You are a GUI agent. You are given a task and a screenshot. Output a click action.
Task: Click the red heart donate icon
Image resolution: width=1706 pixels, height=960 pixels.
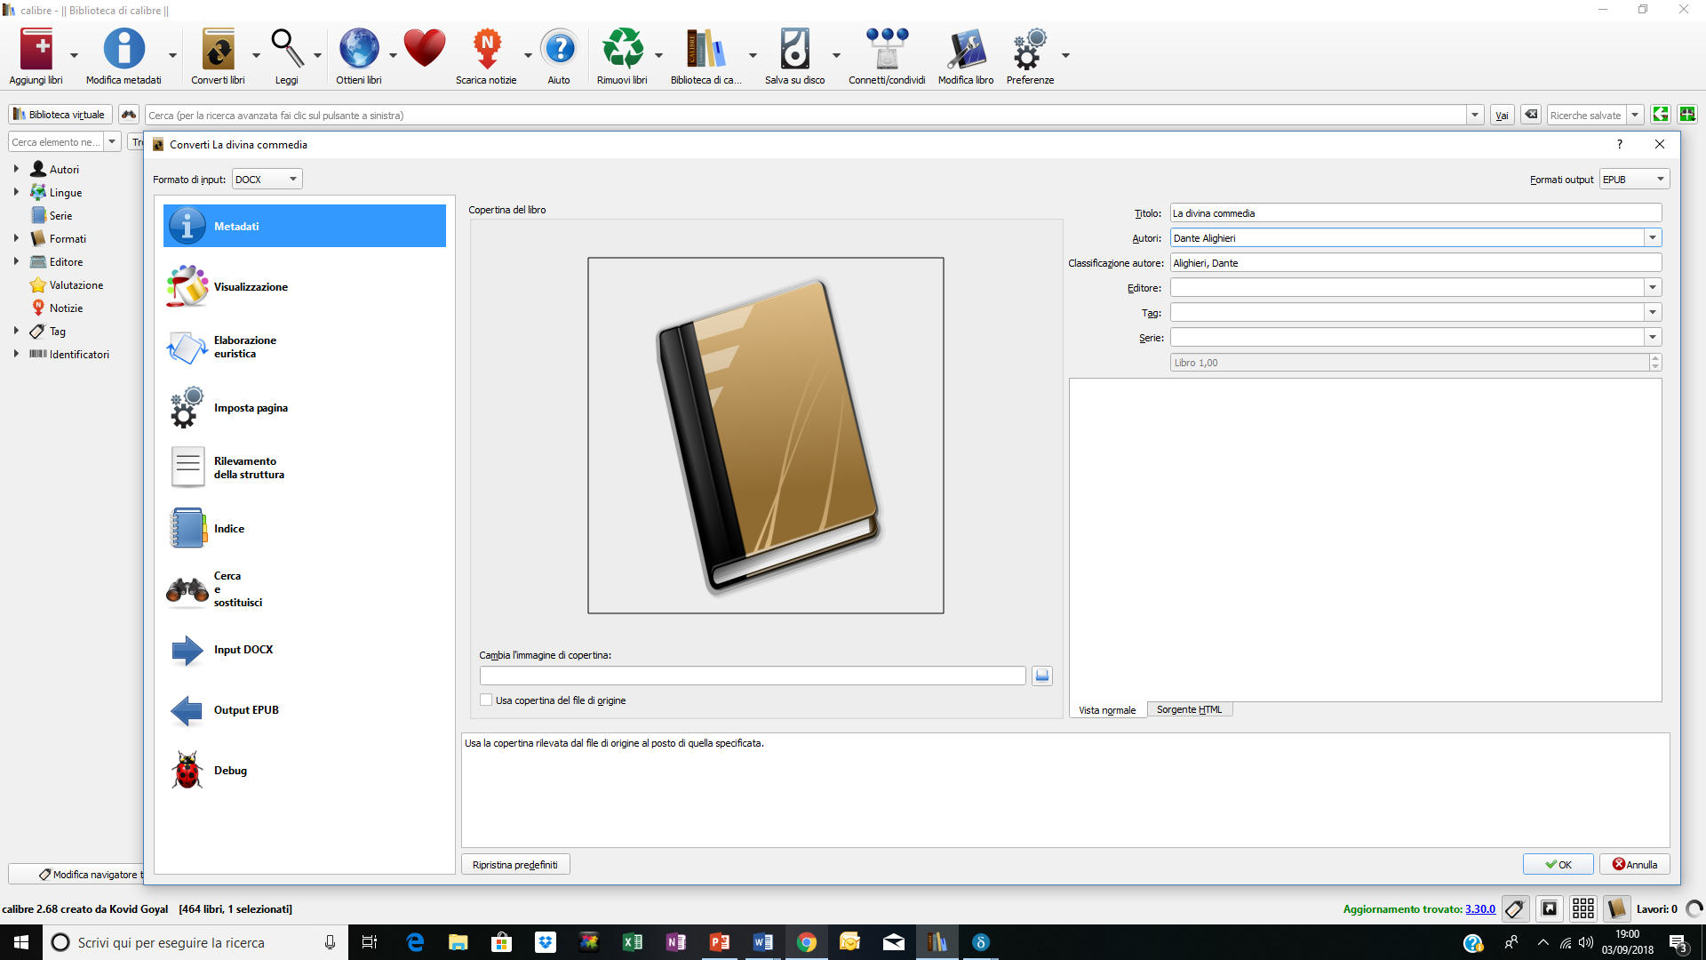pos(425,49)
